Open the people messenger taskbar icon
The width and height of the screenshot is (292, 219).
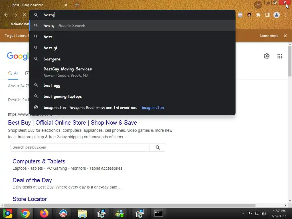tap(120, 213)
